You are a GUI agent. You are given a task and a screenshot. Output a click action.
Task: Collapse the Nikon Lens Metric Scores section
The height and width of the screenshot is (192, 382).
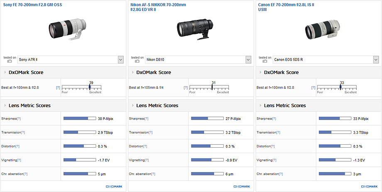coord(132,106)
